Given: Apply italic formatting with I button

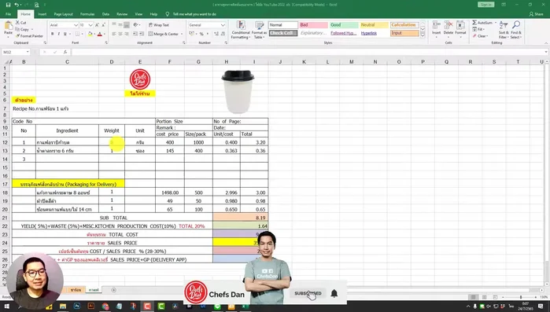Looking at the screenshot, I should pos(58,34).
